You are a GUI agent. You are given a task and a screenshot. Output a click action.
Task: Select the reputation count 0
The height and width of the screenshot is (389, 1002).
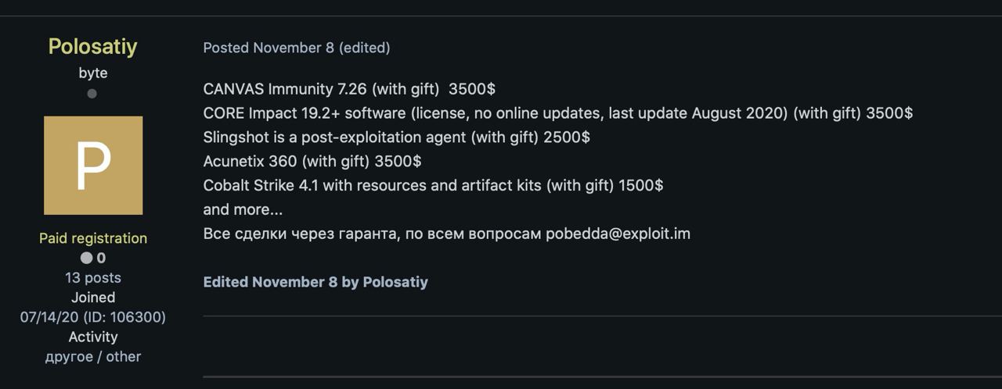pos(101,258)
